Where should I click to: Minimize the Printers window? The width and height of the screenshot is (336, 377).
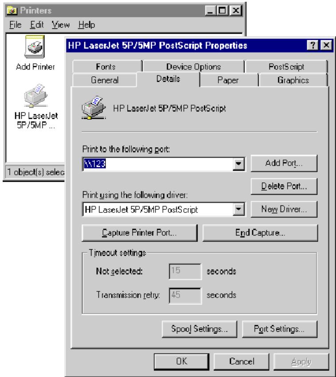pos(211,11)
